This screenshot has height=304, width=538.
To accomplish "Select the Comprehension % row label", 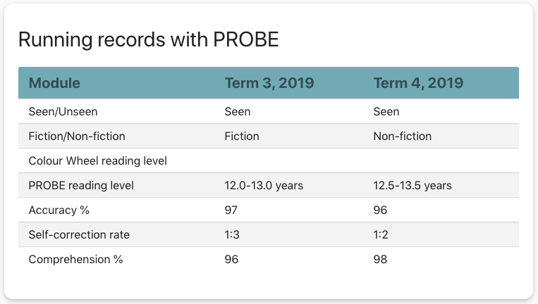I will [75, 260].
